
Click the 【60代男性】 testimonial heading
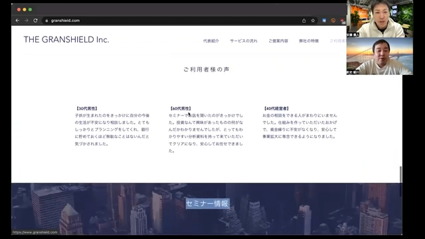tap(181, 108)
